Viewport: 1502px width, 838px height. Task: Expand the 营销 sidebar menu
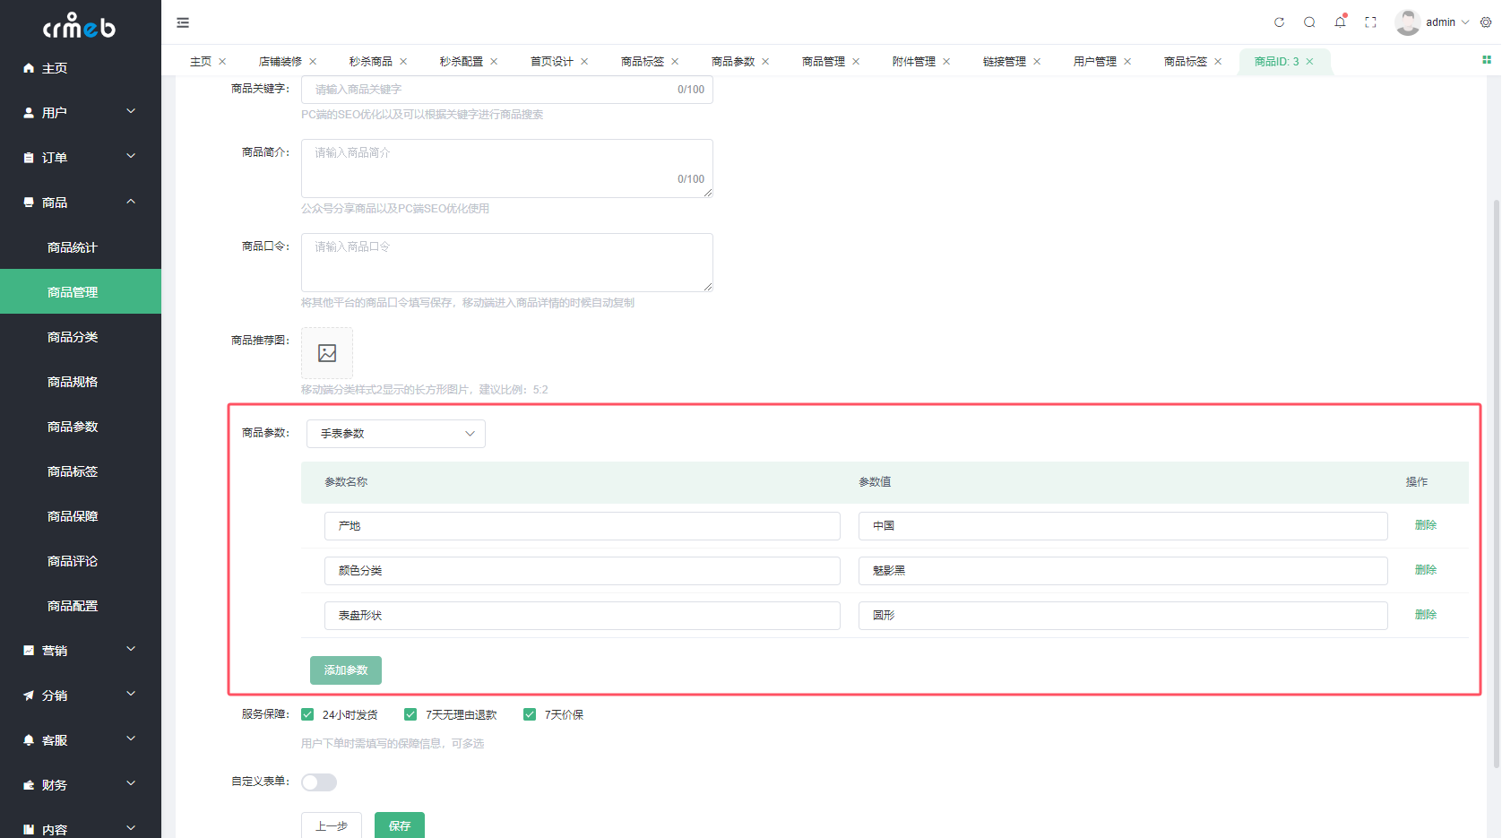[x=81, y=651]
